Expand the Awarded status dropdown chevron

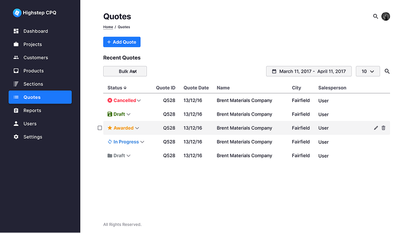tap(137, 128)
